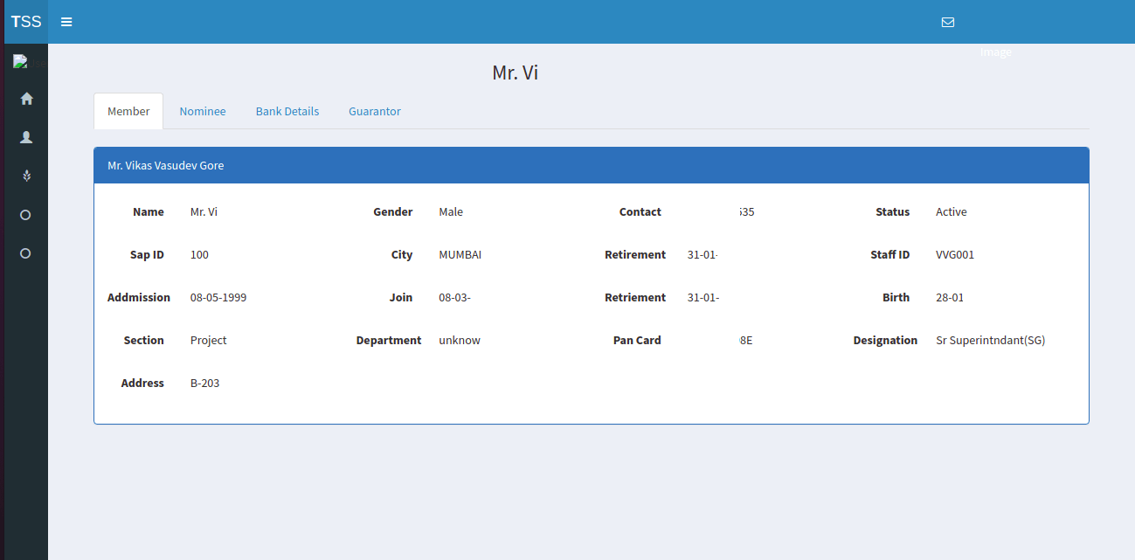This screenshot has height=560, width=1135.
Task: Open the Bank Details tab
Action: coord(287,112)
